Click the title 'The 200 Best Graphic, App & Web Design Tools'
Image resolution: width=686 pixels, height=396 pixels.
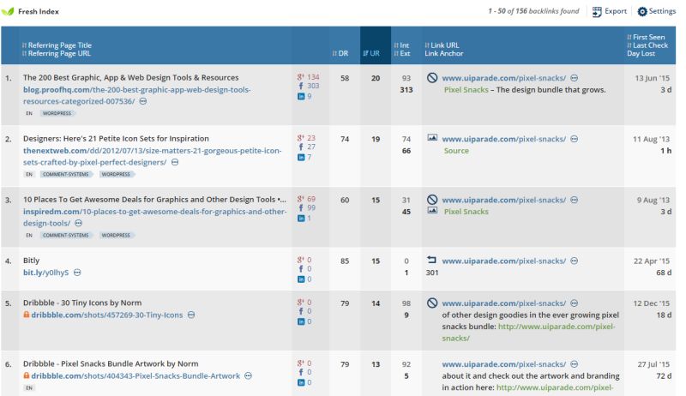pos(131,77)
